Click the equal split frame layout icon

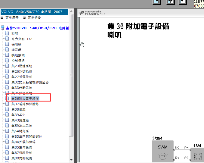click(x=170, y=2)
